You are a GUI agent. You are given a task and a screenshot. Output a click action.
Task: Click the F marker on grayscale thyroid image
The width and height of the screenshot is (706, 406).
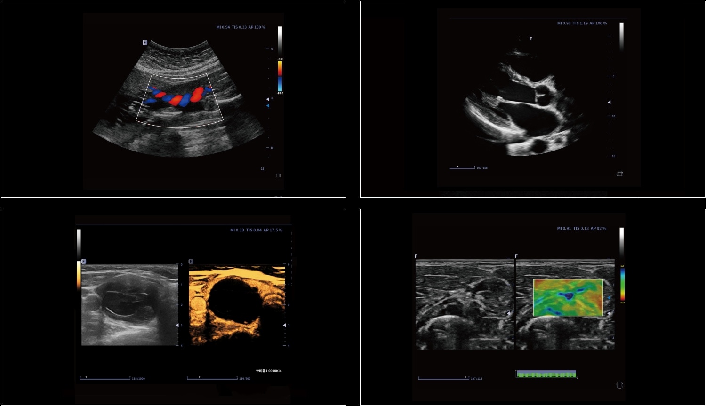tap(84, 262)
